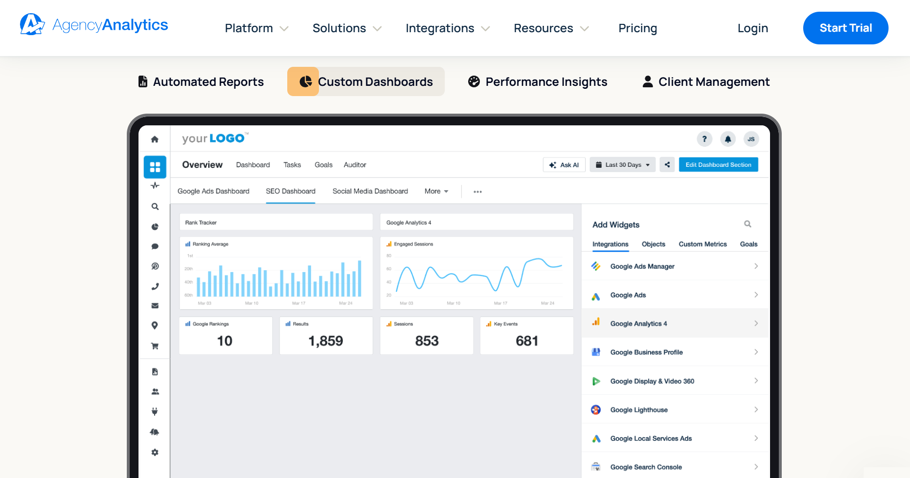Click the share icon next to Edit Dashboard Section
910x478 pixels.
click(667, 164)
